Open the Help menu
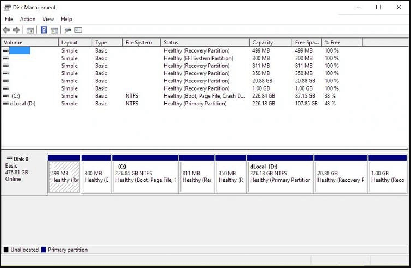This screenshot has height=268, width=411. (x=66, y=19)
